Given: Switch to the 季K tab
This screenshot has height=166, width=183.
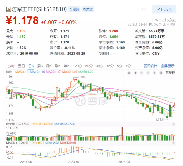Looking at the screenshot, I should coord(58,66).
